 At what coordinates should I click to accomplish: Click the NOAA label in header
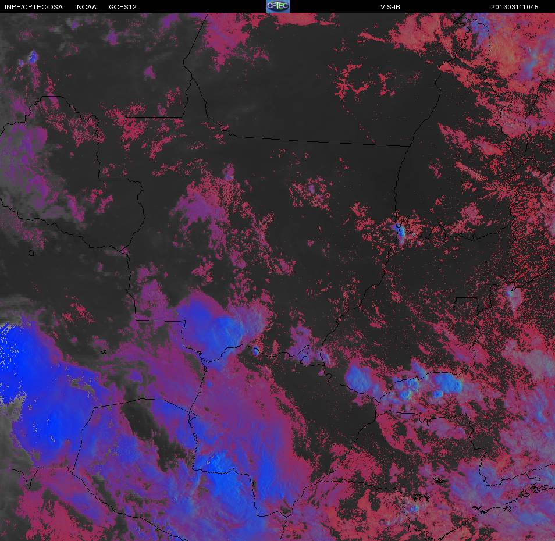click(x=87, y=7)
